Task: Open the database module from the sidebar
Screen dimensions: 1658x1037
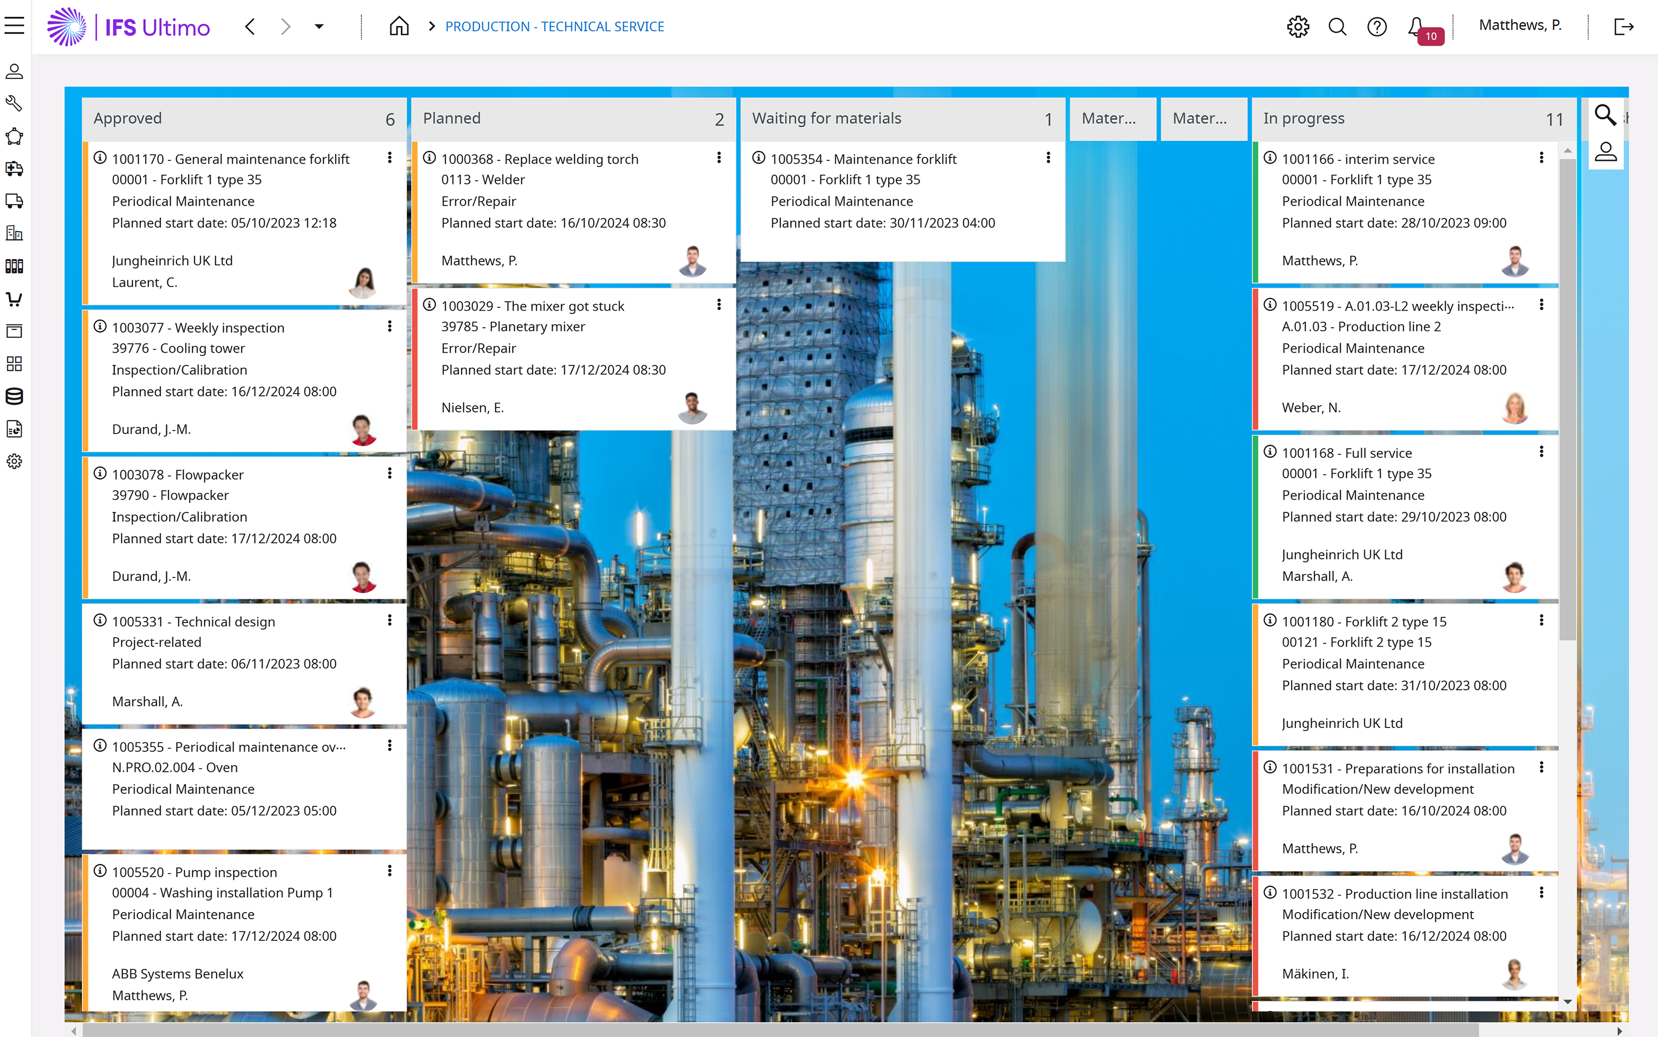Action: pos(14,396)
